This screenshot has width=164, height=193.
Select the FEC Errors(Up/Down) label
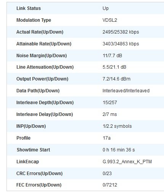coord(39,185)
